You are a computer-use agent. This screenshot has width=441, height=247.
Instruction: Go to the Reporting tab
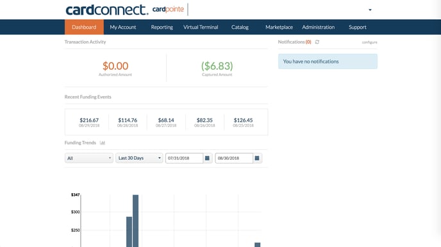tap(162, 28)
